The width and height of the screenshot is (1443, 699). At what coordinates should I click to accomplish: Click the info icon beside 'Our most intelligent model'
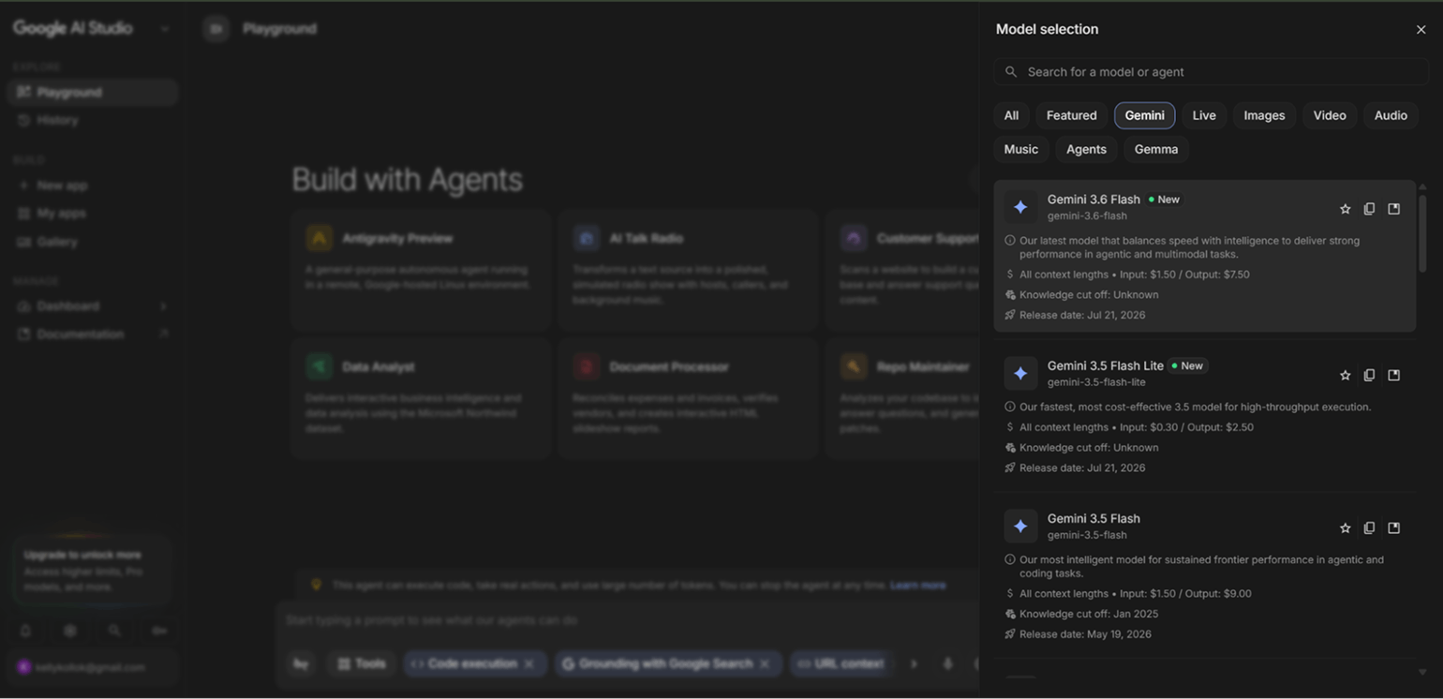click(1010, 559)
